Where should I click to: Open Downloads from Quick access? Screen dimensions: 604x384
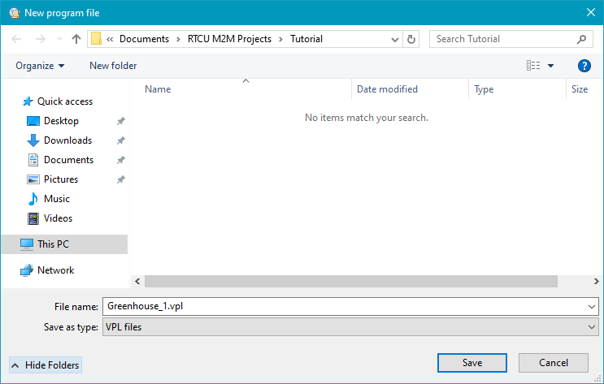coord(67,140)
